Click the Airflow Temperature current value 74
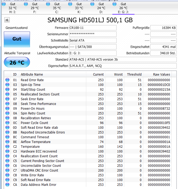The image size is (178, 189). pos(102,142)
